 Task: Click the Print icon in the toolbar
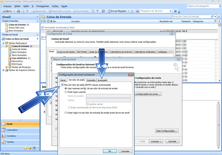tap(18, 11)
